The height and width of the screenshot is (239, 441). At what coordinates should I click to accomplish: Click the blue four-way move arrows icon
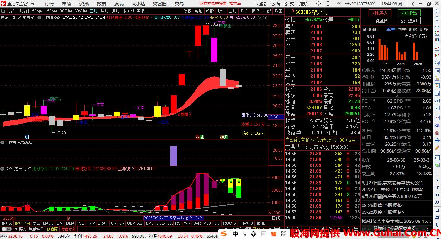[437, 140]
